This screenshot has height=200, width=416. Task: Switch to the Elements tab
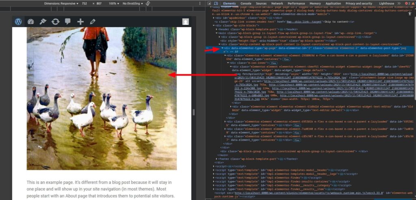click(x=229, y=3)
